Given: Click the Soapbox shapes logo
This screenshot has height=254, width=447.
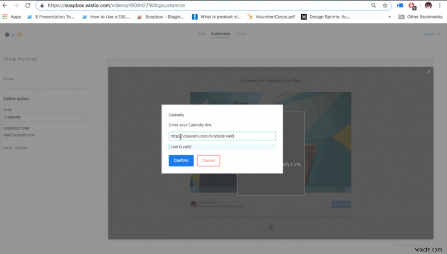Looking at the screenshot, I should tap(13, 35).
